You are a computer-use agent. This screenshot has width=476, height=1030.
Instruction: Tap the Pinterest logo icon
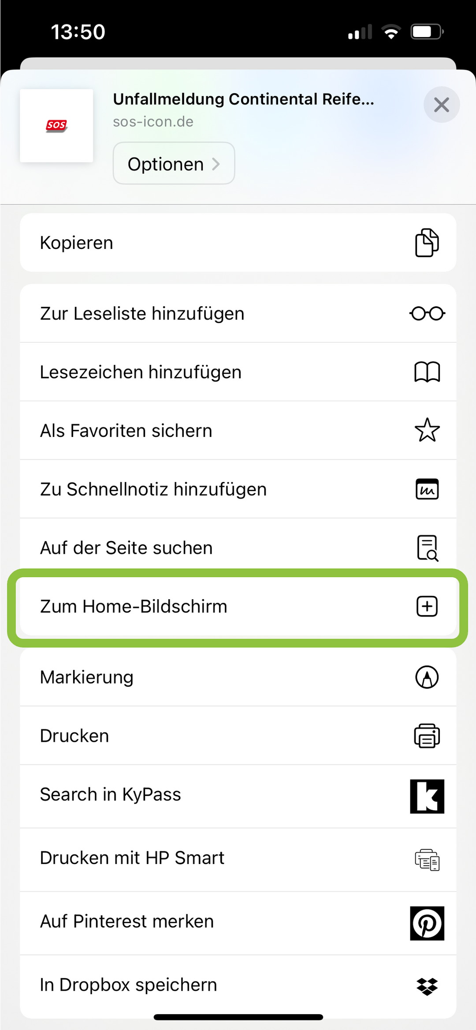tap(427, 923)
